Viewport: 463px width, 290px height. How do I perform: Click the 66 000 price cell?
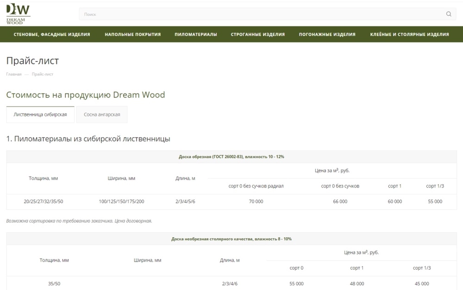click(x=340, y=202)
